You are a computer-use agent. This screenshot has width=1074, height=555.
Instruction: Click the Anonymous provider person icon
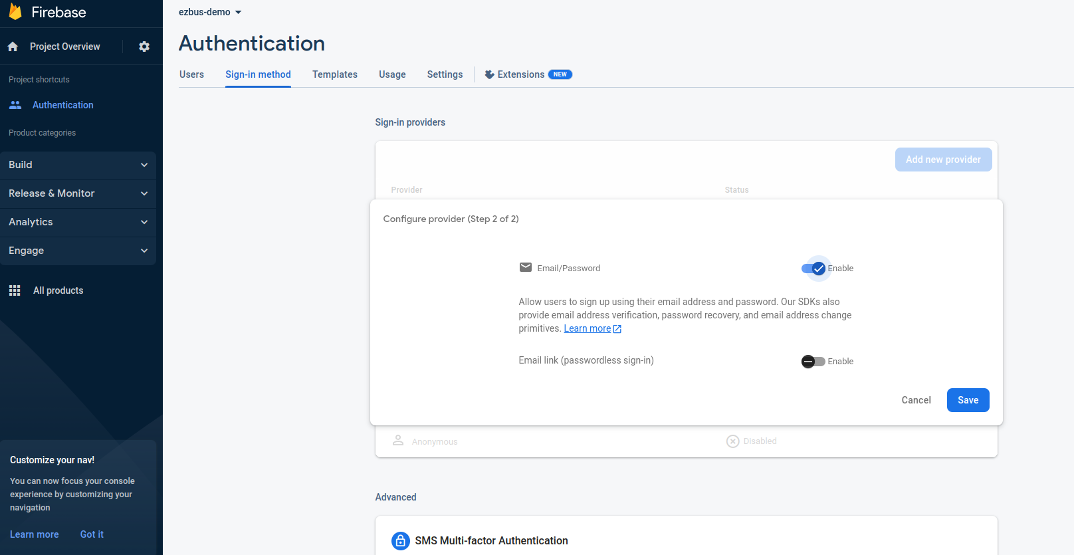tap(398, 441)
